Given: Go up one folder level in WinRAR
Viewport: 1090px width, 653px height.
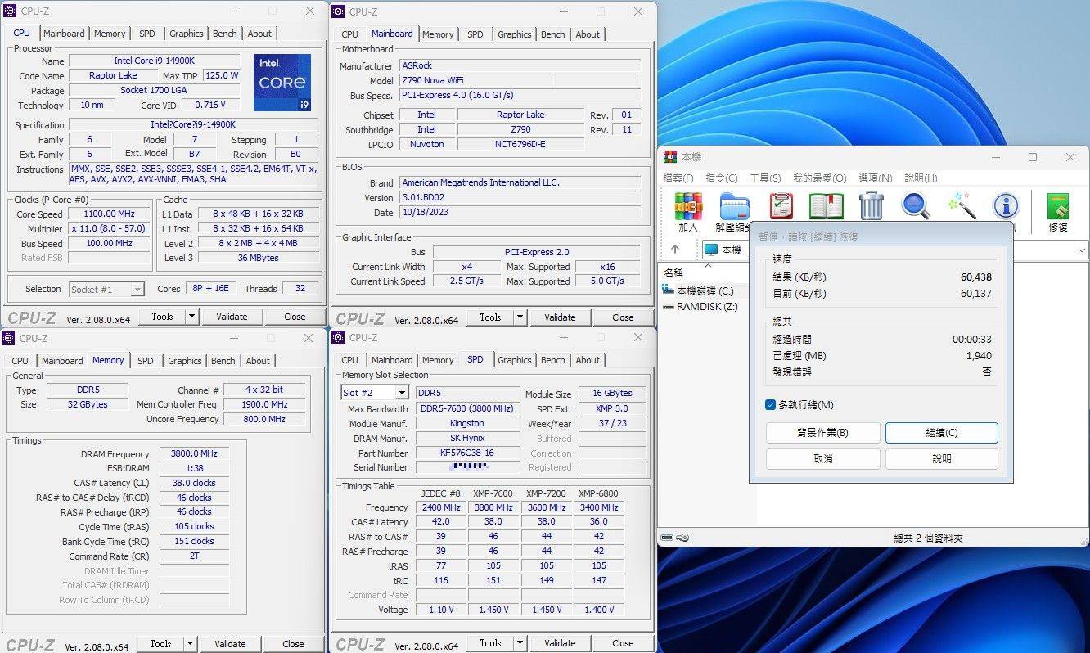Looking at the screenshot, I should 675,250.
